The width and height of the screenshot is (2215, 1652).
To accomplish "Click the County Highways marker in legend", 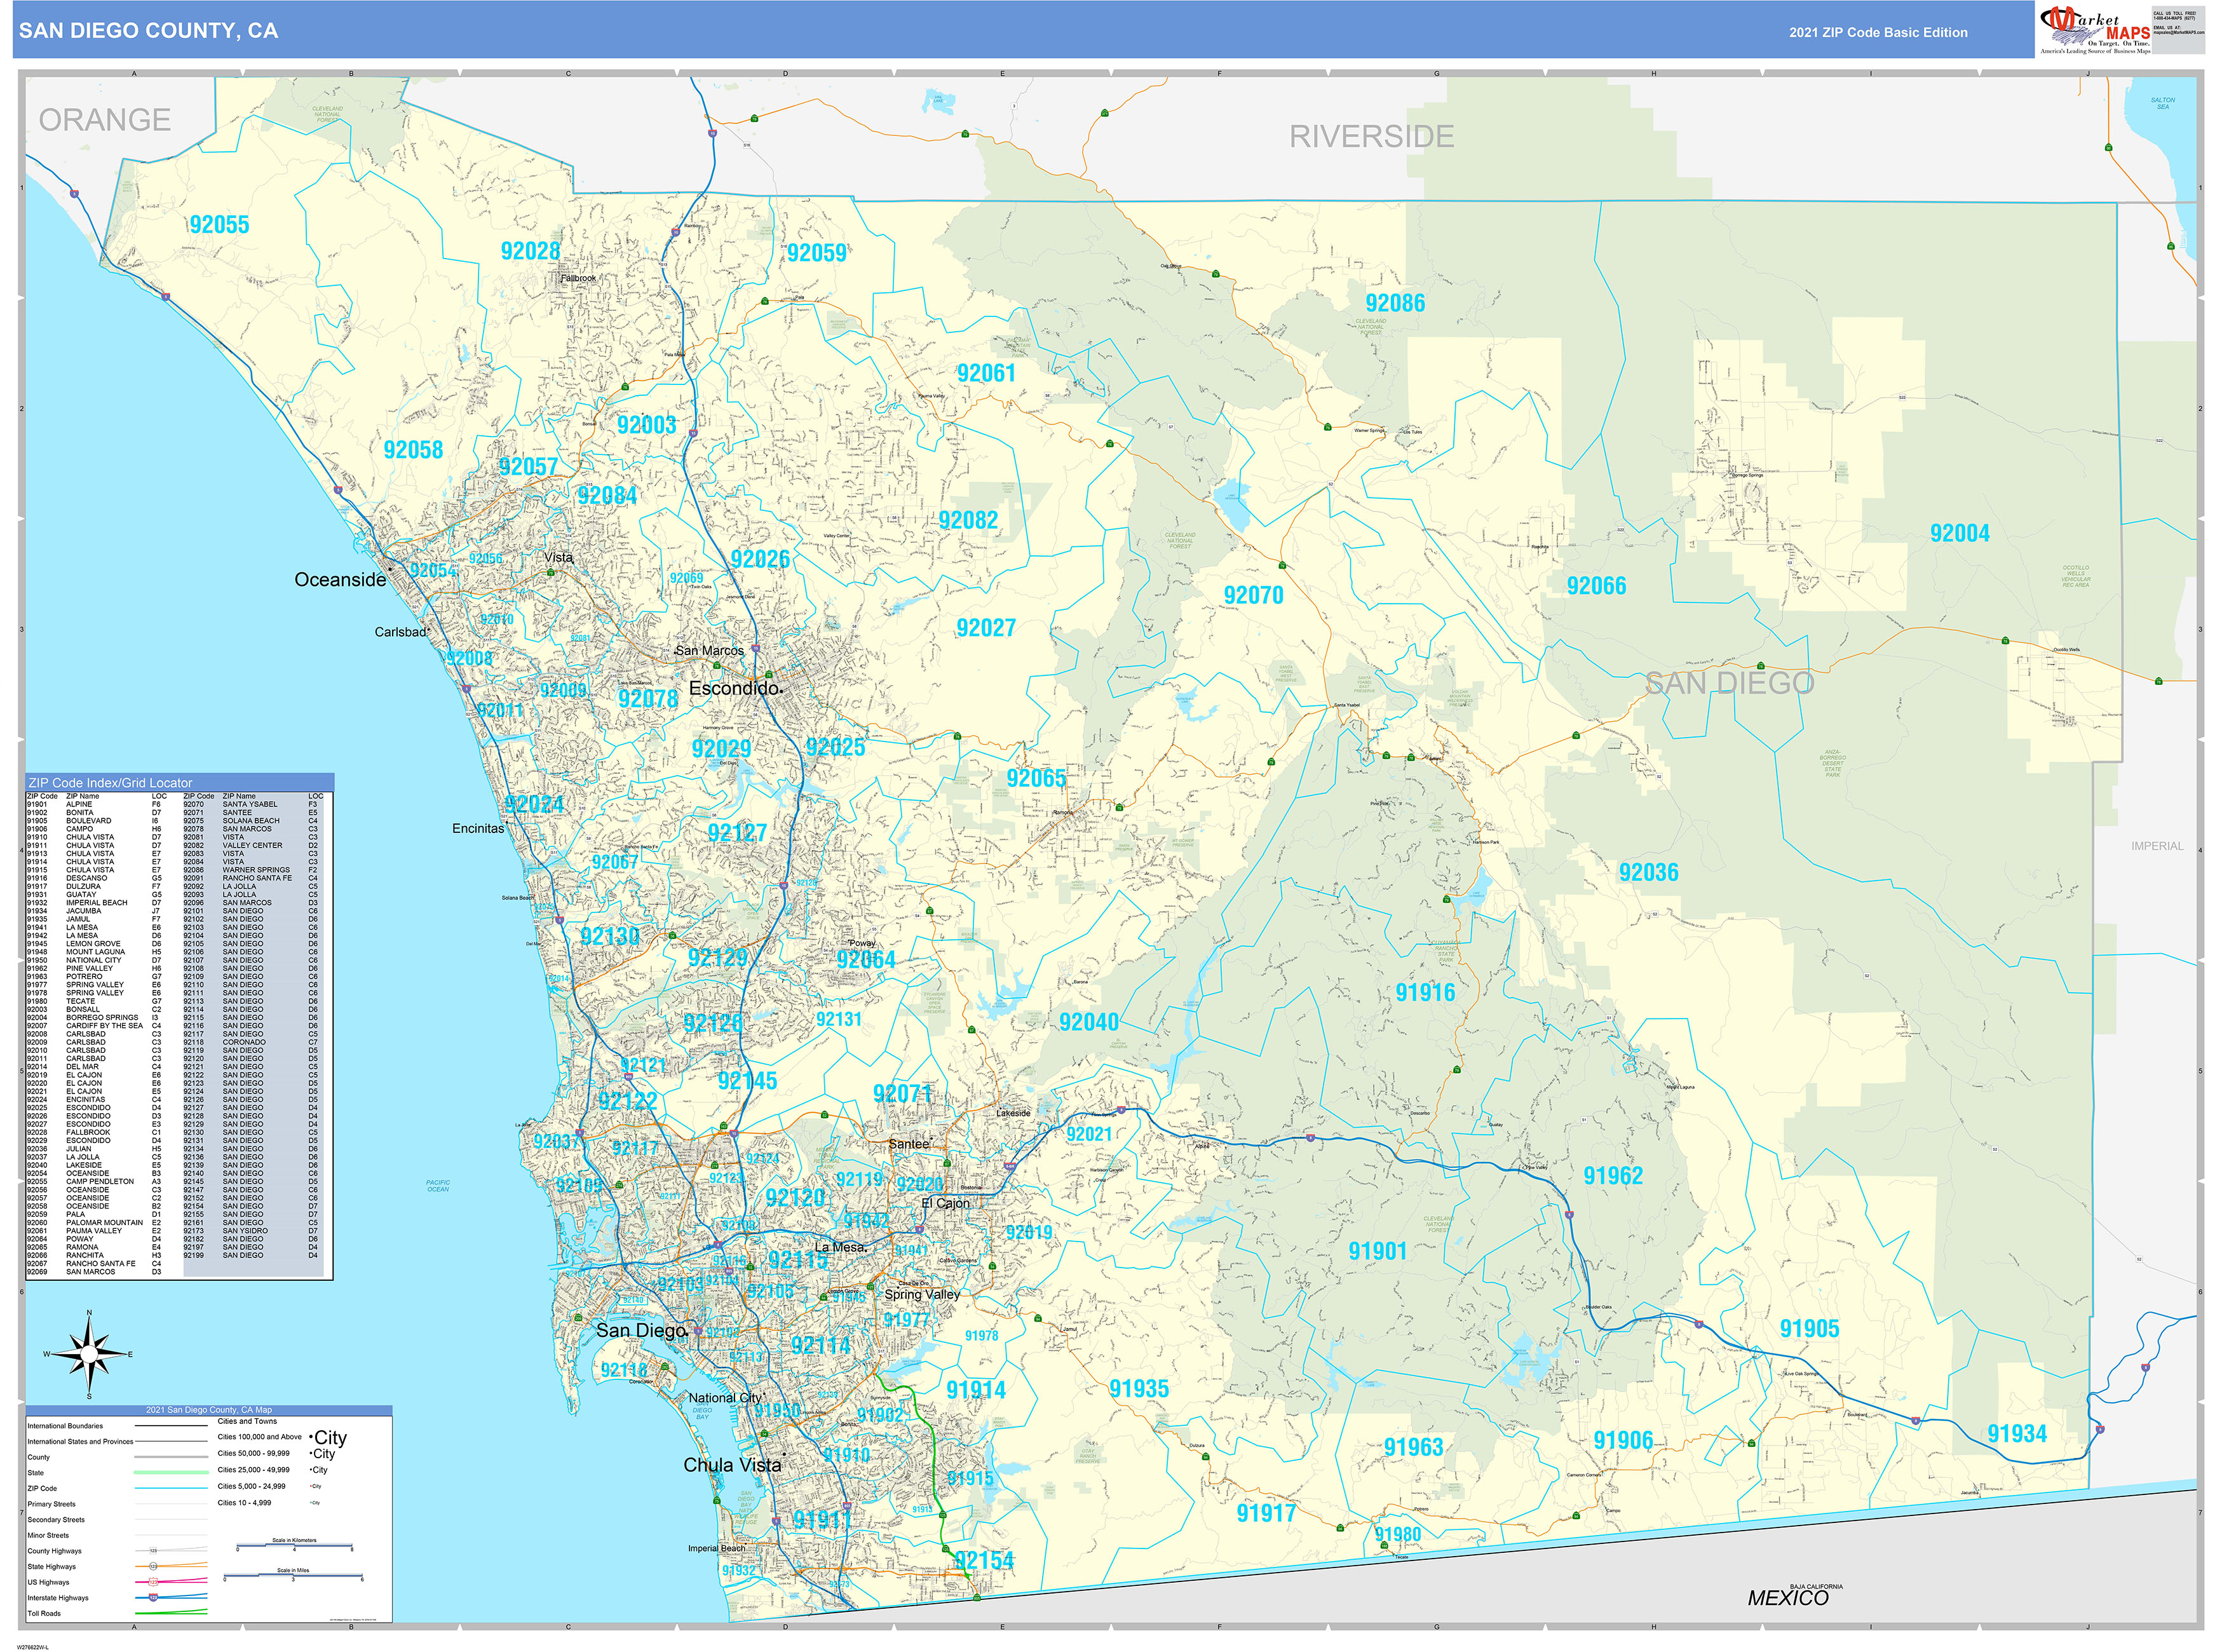I will [x=153, y=1551].
